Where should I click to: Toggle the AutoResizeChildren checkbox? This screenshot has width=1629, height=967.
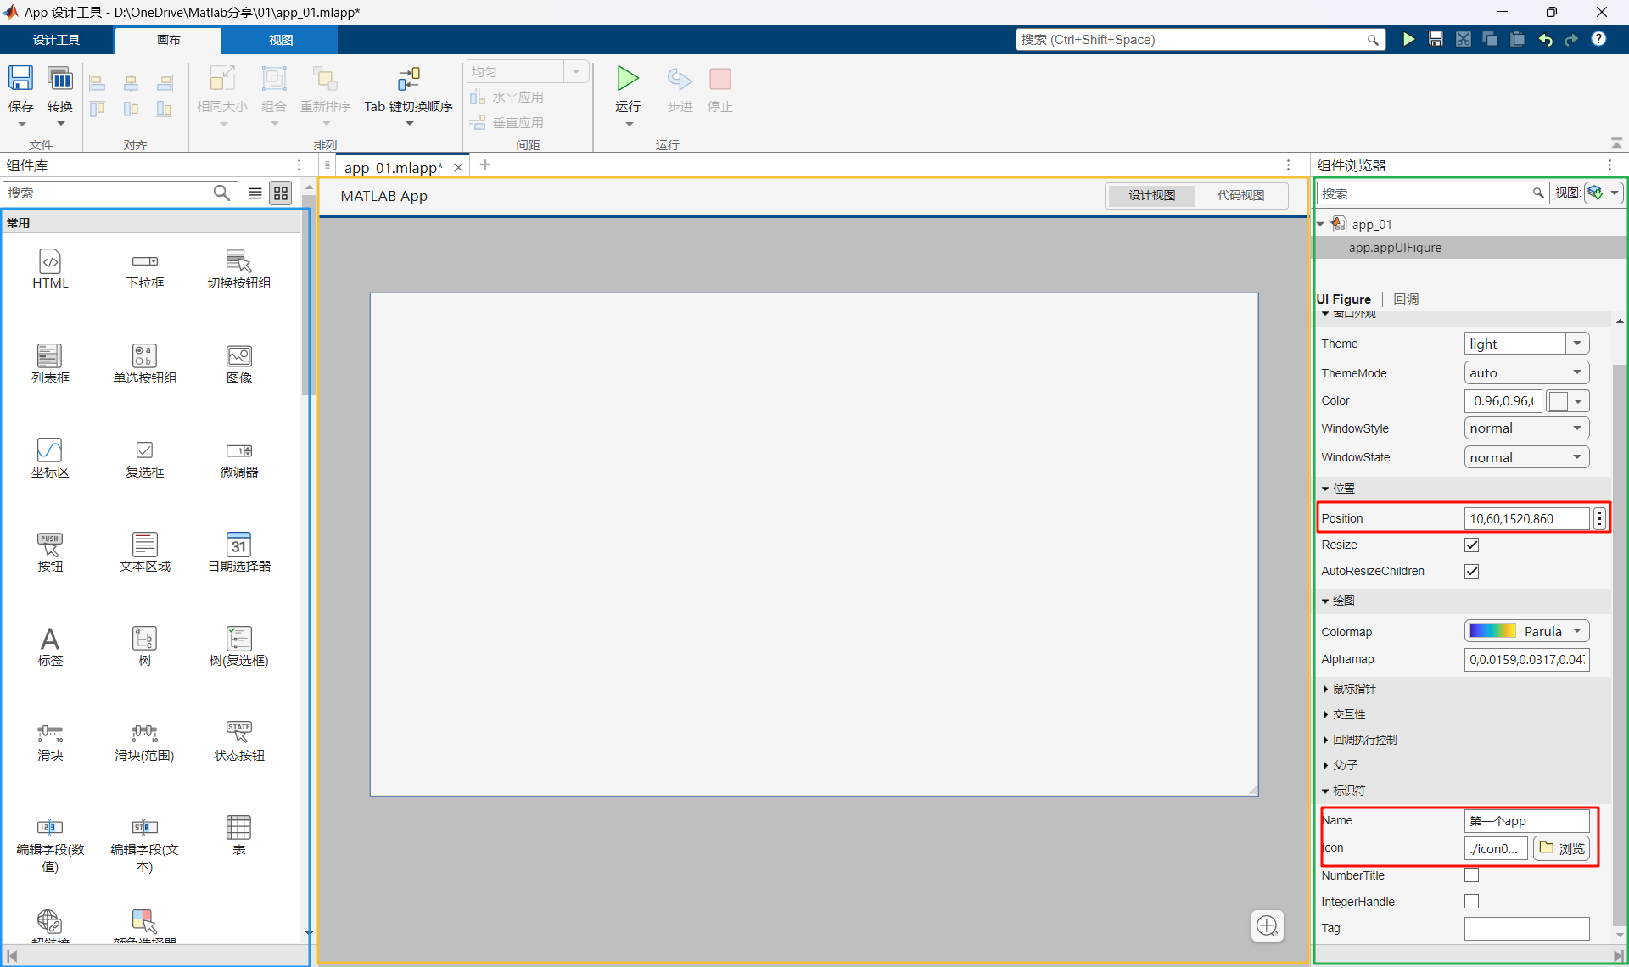[1472, 571]
